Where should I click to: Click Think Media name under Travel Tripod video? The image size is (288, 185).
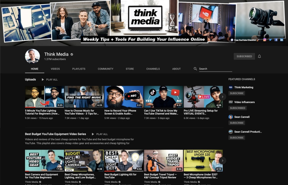click(151, 182)
